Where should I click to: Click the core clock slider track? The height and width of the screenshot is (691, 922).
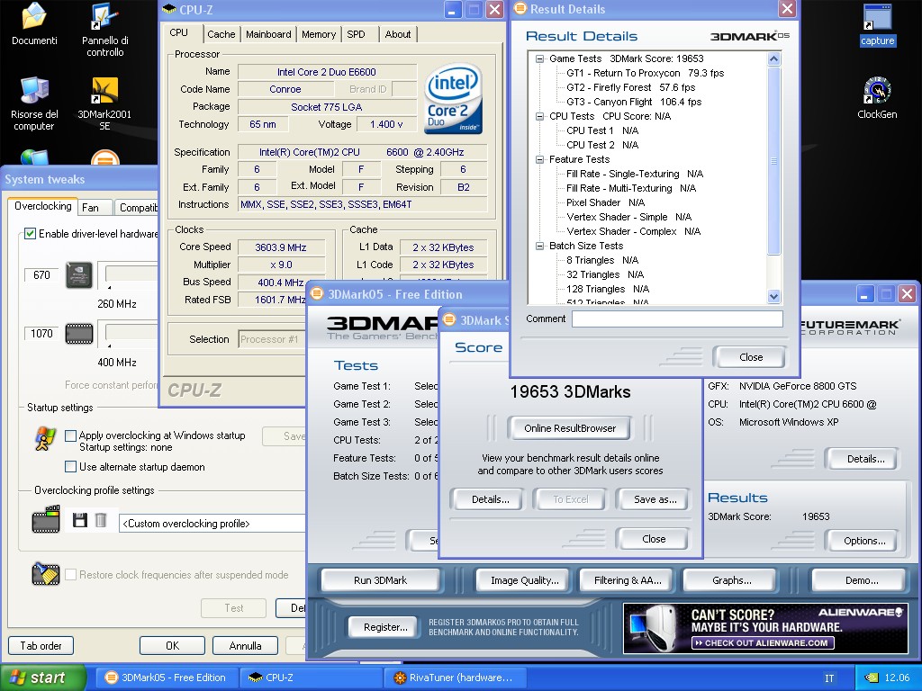131,274
